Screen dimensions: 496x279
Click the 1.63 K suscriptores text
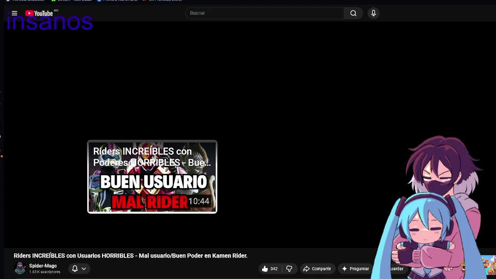tap(45, 272)
